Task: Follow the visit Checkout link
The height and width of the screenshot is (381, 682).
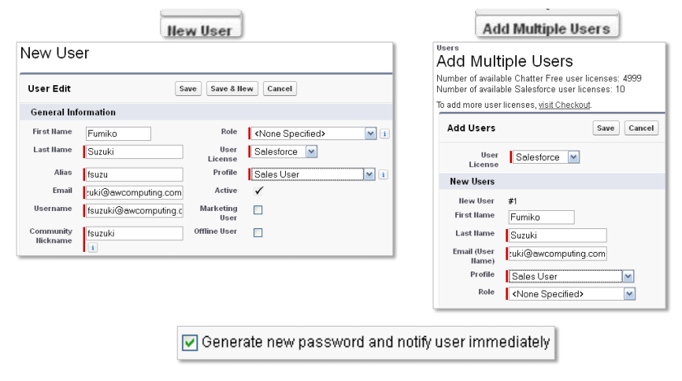Action: (x=565, y=105)
